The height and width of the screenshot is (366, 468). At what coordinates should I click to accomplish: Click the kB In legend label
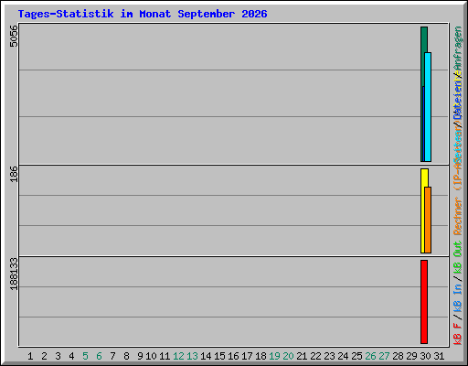click(458, 297)
